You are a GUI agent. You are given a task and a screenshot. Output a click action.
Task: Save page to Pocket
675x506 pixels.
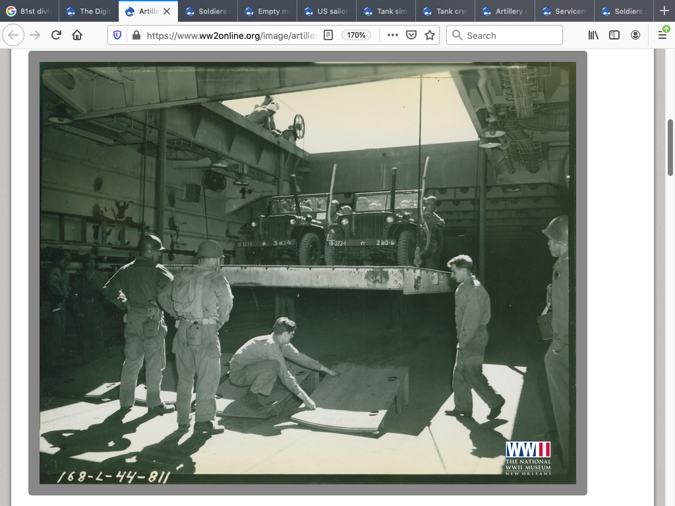pos(411,35)
